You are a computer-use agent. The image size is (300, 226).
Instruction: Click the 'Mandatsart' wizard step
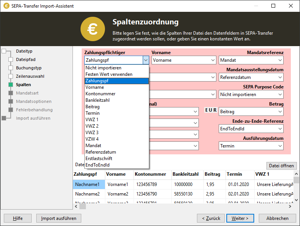pyautogui.click(x=27, y=93)
